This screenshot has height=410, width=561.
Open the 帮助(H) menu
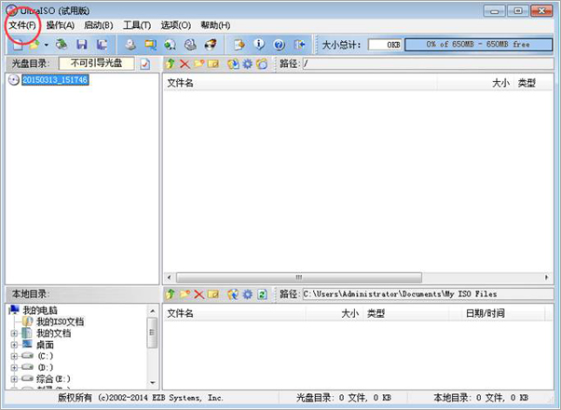(x=215, y=25)
